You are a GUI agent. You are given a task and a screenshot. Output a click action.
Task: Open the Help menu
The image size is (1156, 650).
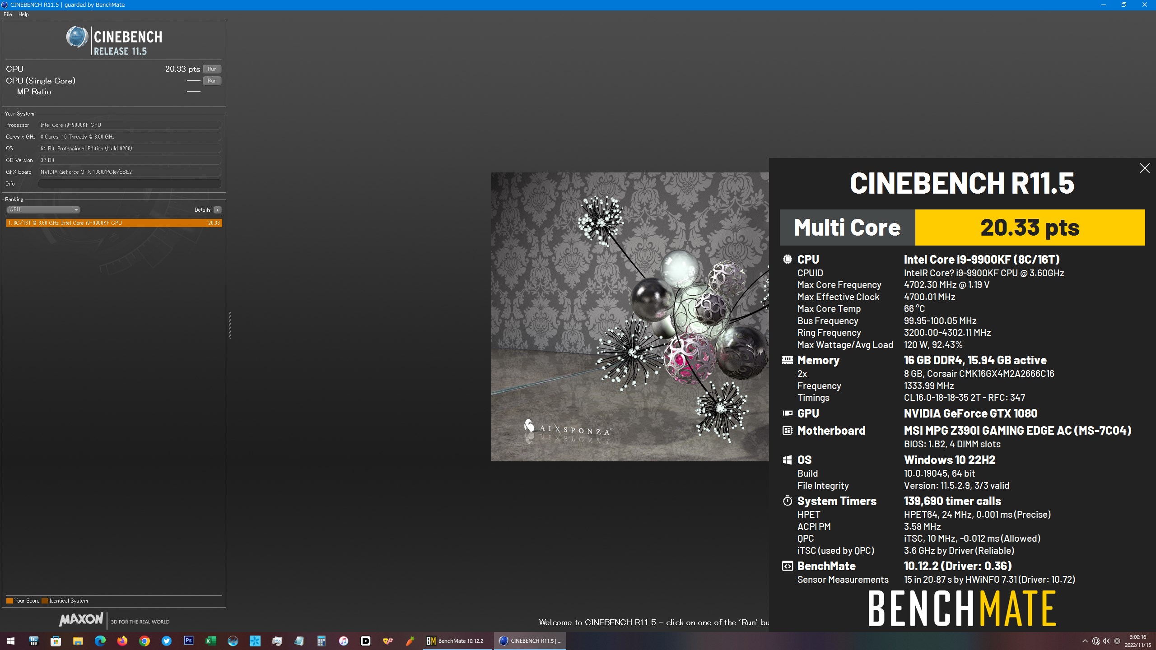pos(23,14)
